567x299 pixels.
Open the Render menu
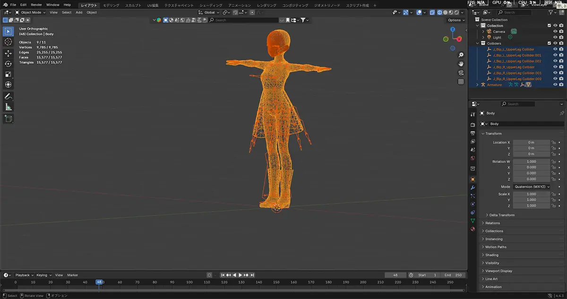pyautogui.click(x=36, y=5)
